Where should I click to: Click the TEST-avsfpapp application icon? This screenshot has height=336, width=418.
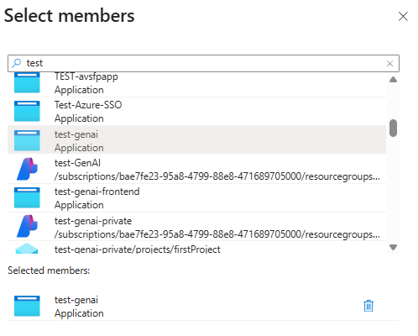(27, 82)
